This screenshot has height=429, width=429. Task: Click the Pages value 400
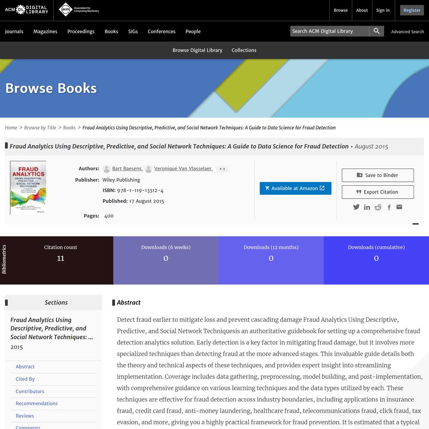point(109,216)
